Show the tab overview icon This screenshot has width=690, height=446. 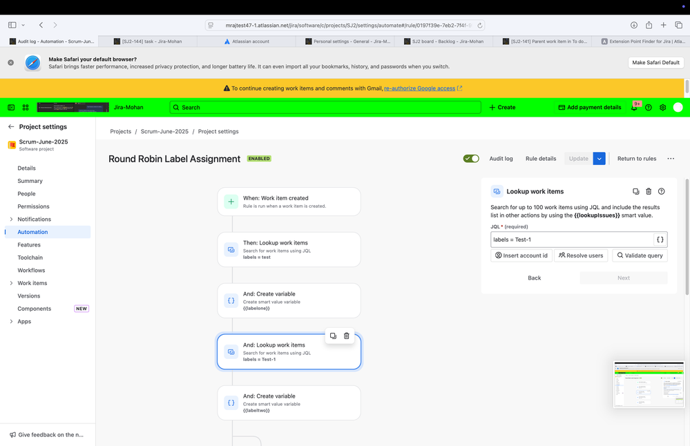pyautogui.click(x=678, y=25)
